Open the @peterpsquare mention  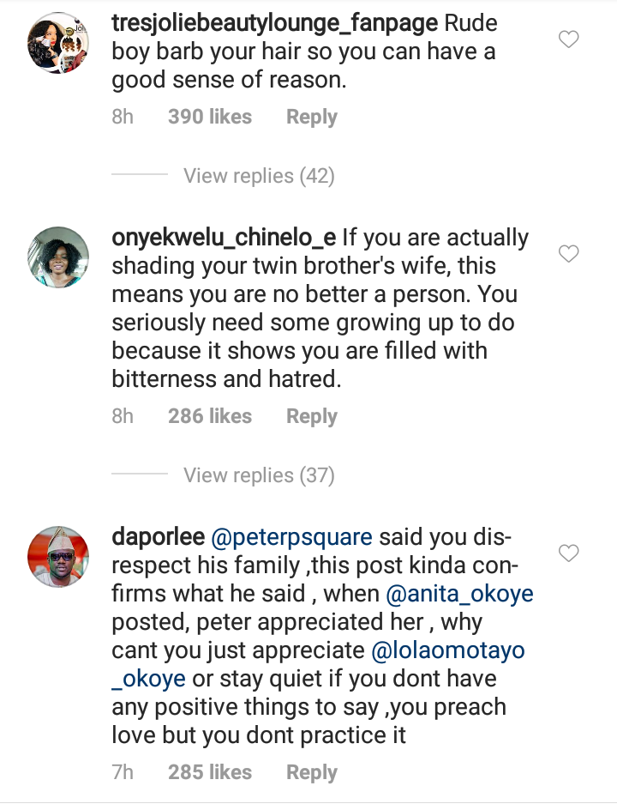[x=292, y=538]
